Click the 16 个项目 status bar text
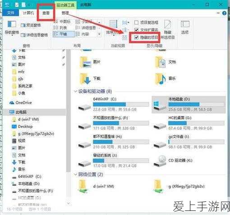This screenshot has width=230, height=215. 14,209
